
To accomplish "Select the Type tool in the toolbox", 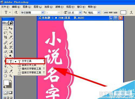I will pyautogui.click(x=11, y=61).
